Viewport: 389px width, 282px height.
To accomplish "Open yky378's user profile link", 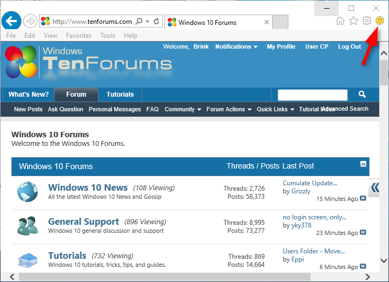I will 301,225.
